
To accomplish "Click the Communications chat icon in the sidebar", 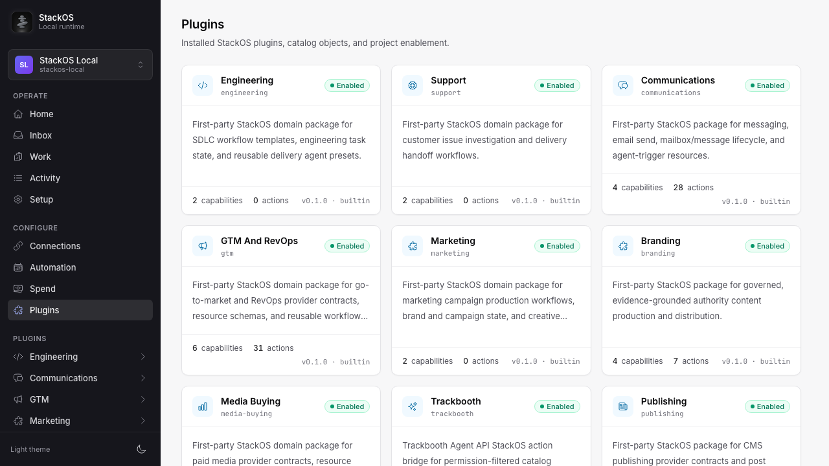I will (x=18, y=378).
